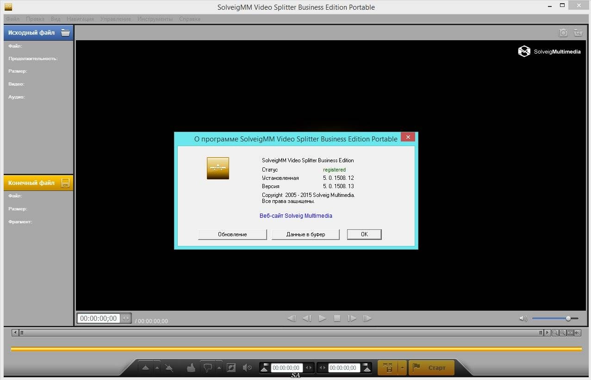Jump to the previous marker in playback controls
Viewport: 591px width, 380px height.
coord(292,319)
